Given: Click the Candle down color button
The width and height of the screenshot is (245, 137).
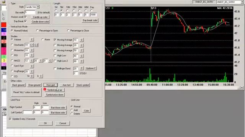Looking at the screenshot, I should coord(40,22).
